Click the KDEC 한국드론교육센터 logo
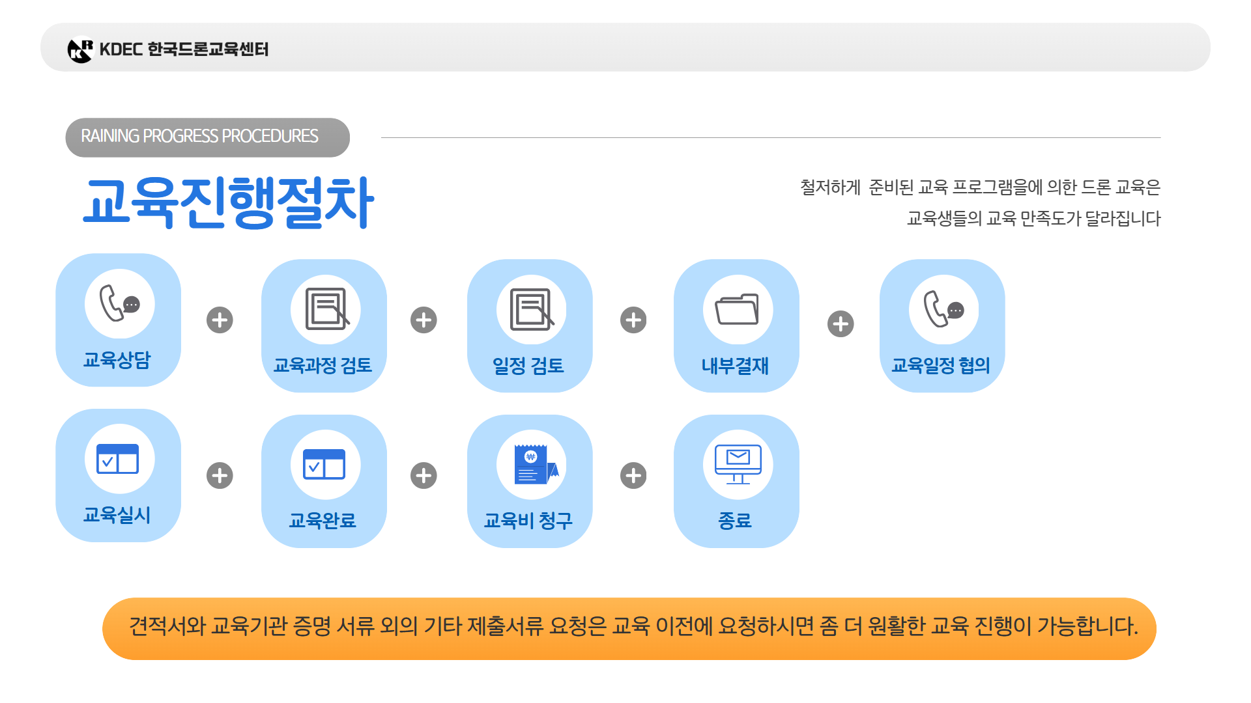 point(173,48)
